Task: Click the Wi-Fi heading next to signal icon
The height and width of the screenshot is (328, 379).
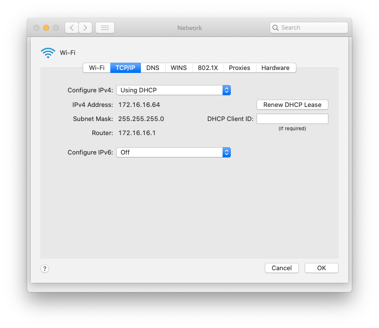Action: point(68,52)
